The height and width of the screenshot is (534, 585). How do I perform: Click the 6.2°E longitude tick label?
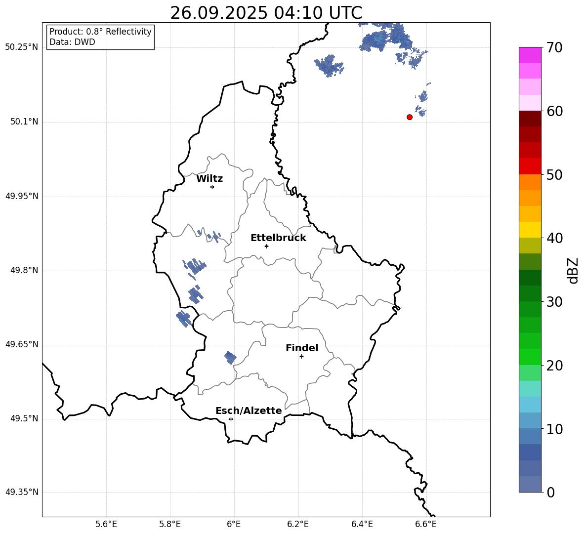pyautogui.click(x=298, y=524)
